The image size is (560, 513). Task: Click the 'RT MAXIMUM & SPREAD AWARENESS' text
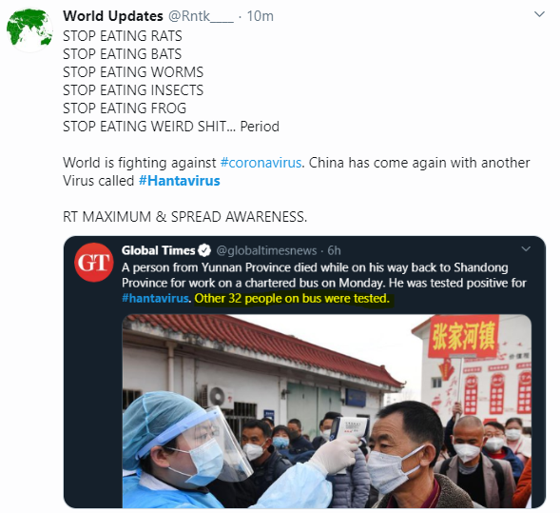pyautogui.click(x=185, y=217)
